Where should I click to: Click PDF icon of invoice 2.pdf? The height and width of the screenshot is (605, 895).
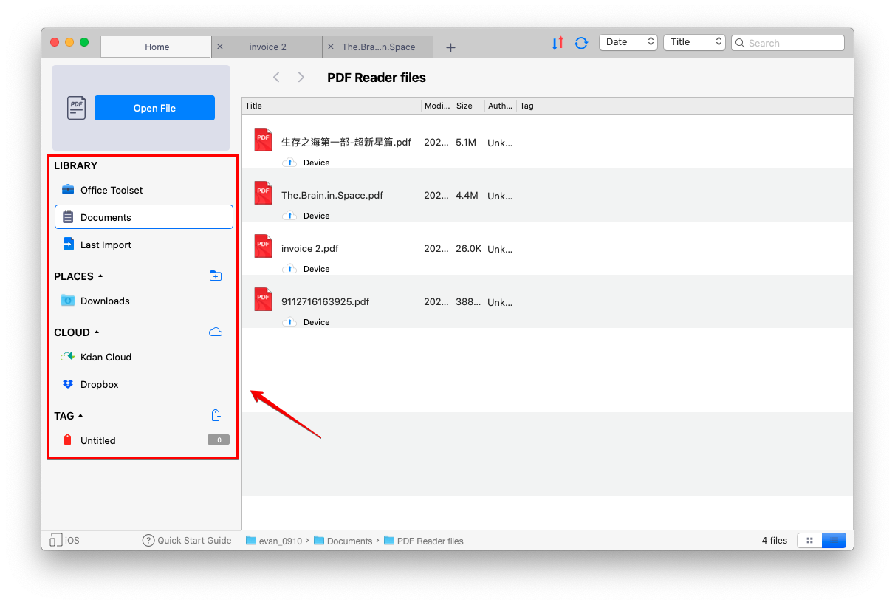(x=263, y=246)
